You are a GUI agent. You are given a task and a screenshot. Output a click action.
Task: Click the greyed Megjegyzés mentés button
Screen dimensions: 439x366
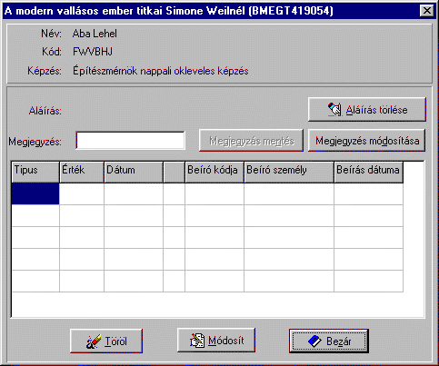click(251, 141)
